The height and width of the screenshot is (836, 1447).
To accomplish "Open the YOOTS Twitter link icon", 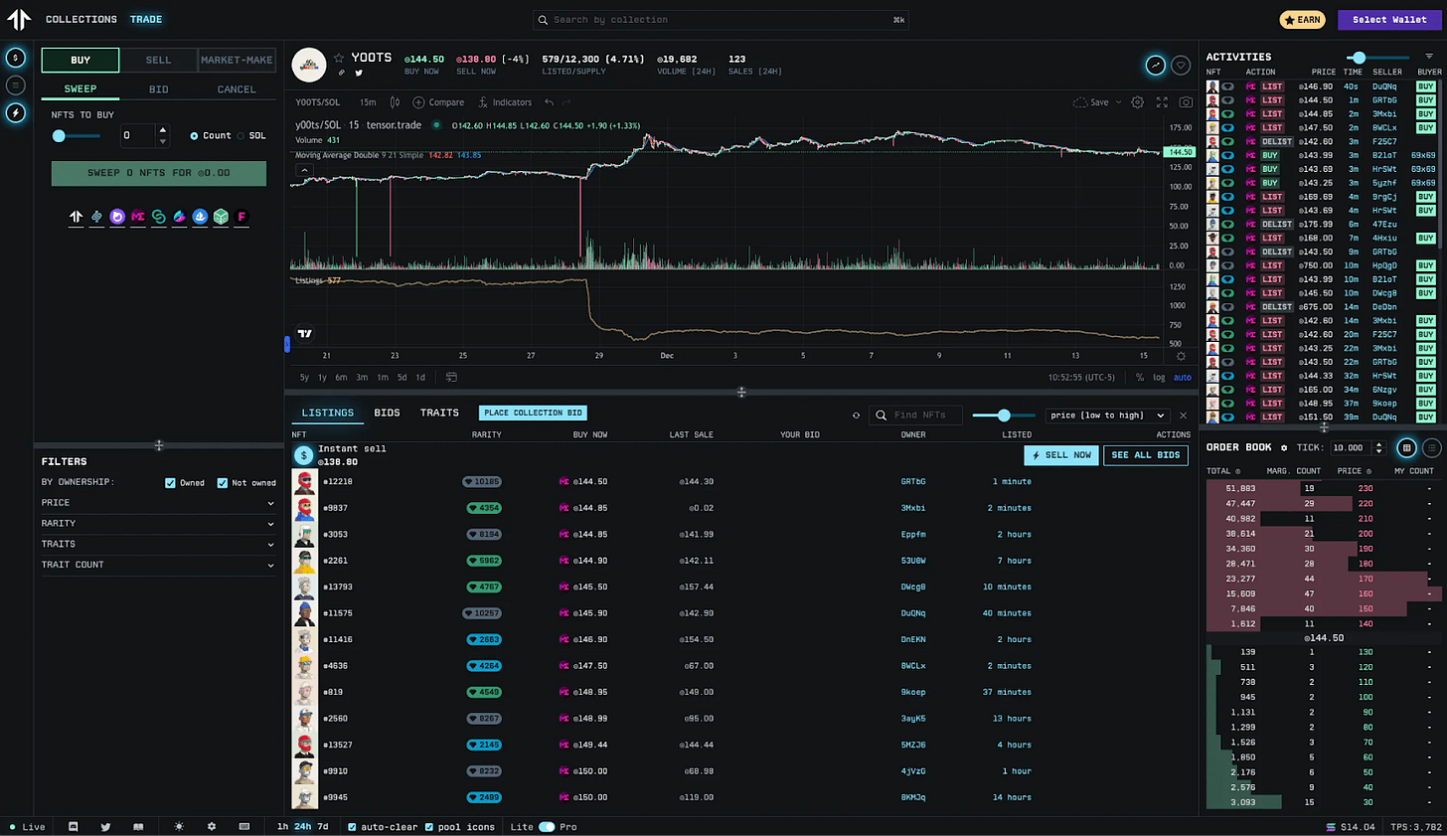I will pyautogui.click(x=359, y=73).
